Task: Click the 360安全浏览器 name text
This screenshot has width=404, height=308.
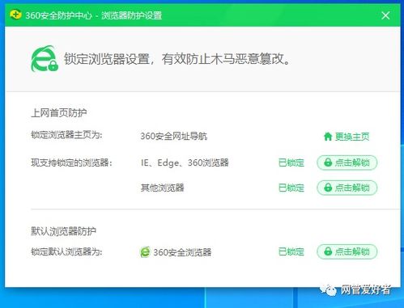Action: pyautogui.click(x=182, y=252)
